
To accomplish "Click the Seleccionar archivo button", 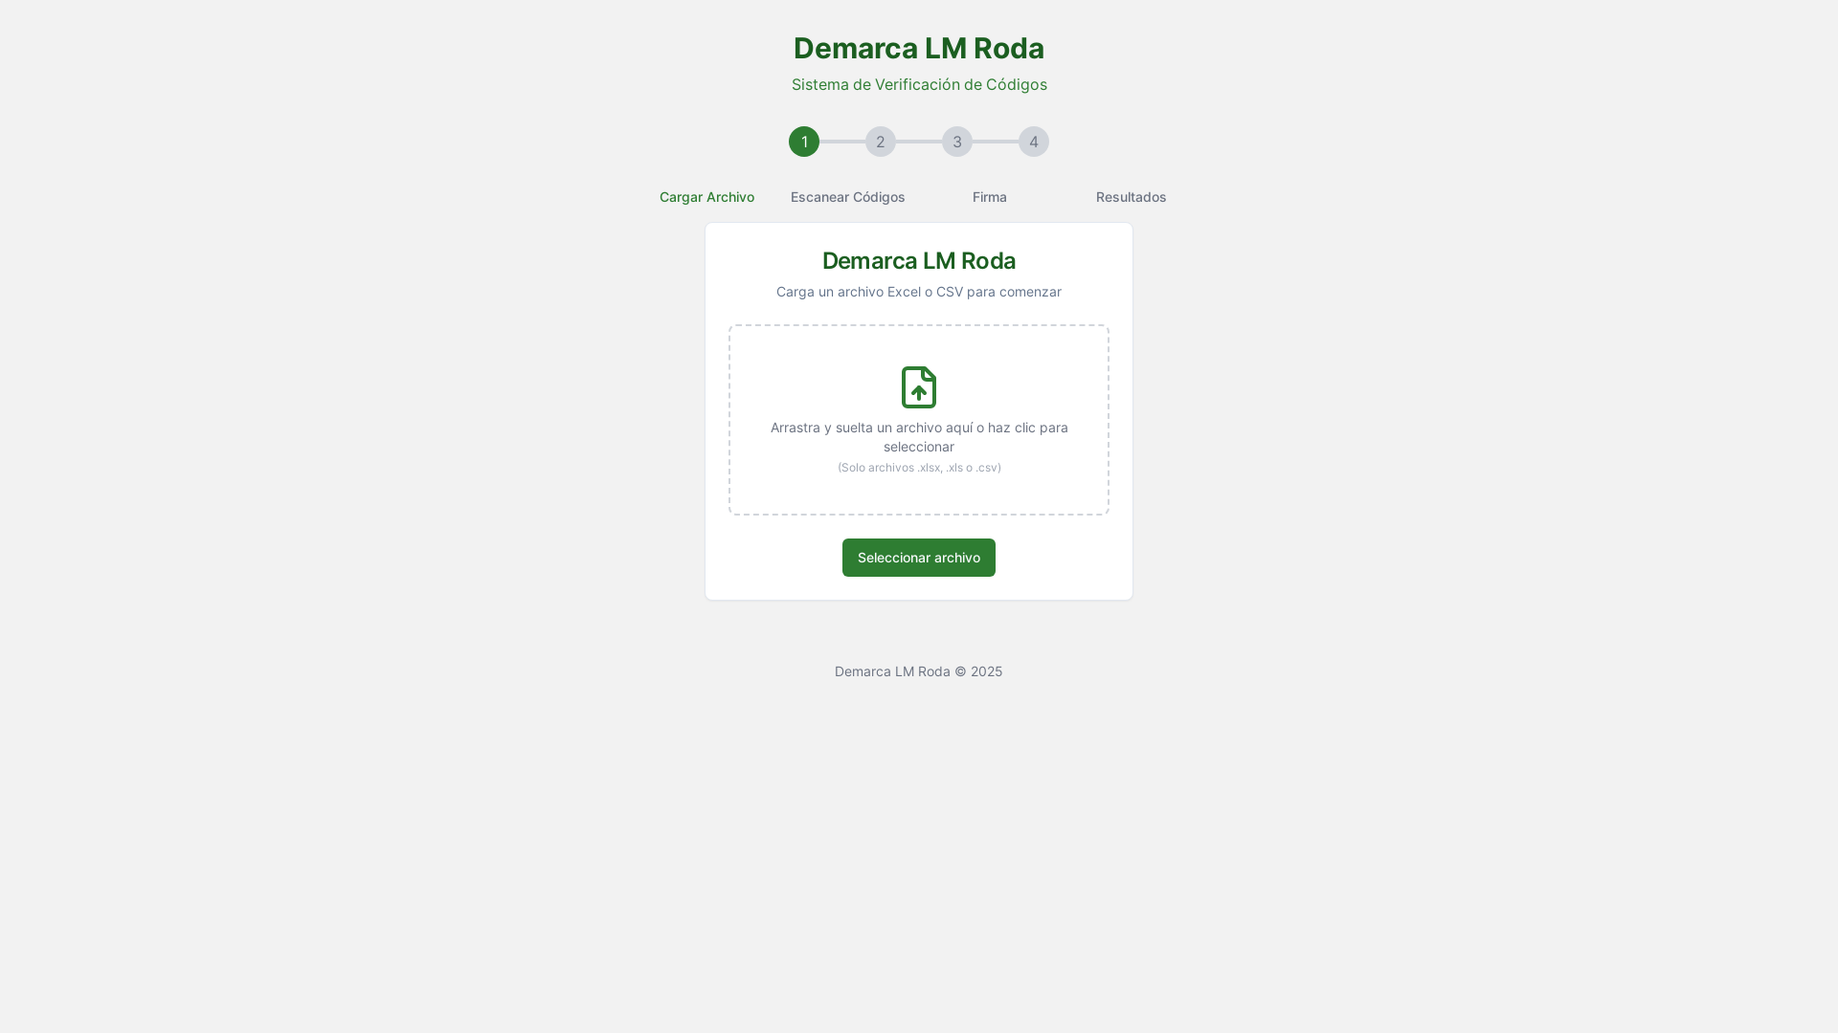I will coord(919,558).
